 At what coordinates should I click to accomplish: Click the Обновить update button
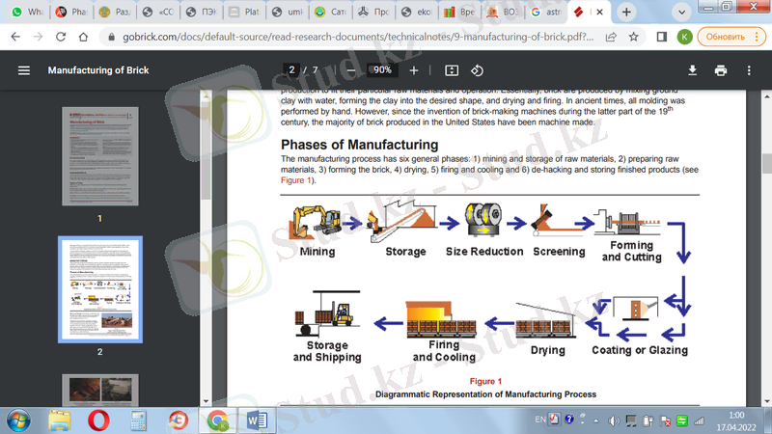(x=726, y=37)
